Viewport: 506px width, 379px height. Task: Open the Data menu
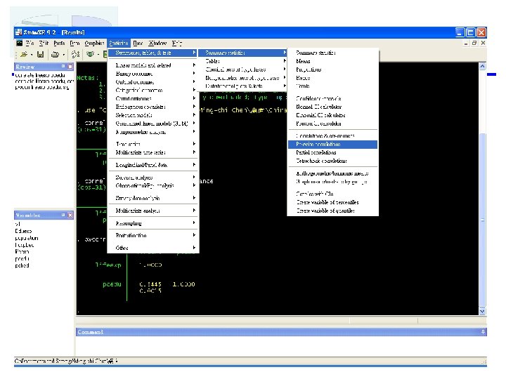pyautogui.click(x=74, y=43)
